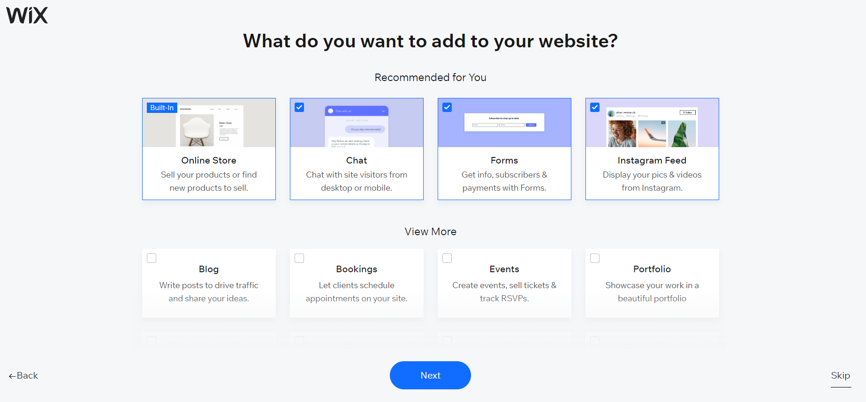Select the Portfolio card title

point(652,269)
